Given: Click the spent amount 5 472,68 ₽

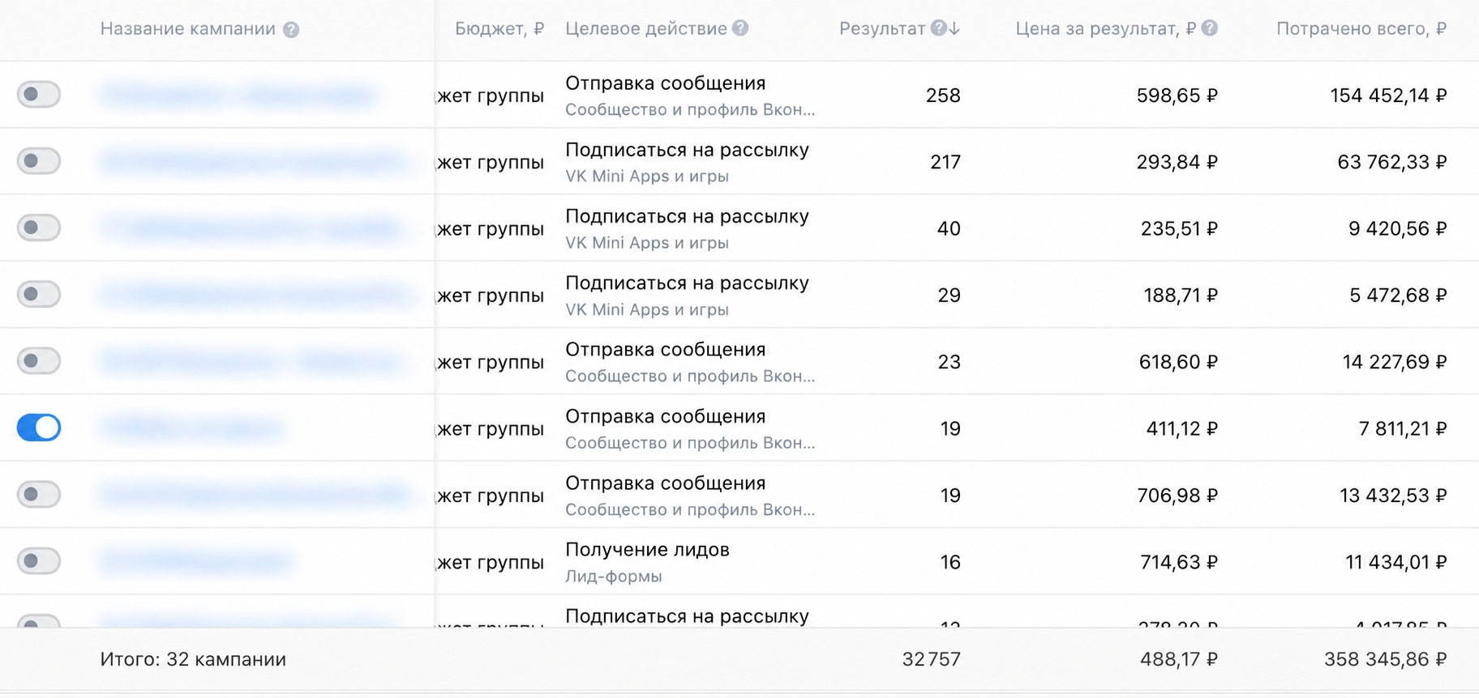Looking at the screenshot, I should coord(1398,296).
